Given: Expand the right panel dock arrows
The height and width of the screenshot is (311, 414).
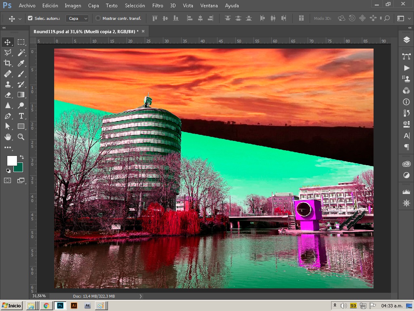Looking at the screenshot, I should (410, 28).
